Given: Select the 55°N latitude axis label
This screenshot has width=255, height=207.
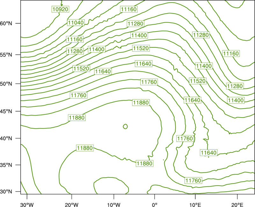Looking at the screenshot, I should pos(6,55).
